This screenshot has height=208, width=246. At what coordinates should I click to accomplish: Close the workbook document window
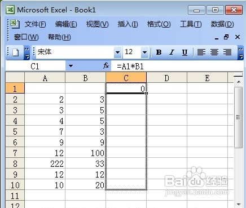coord(238,37)
